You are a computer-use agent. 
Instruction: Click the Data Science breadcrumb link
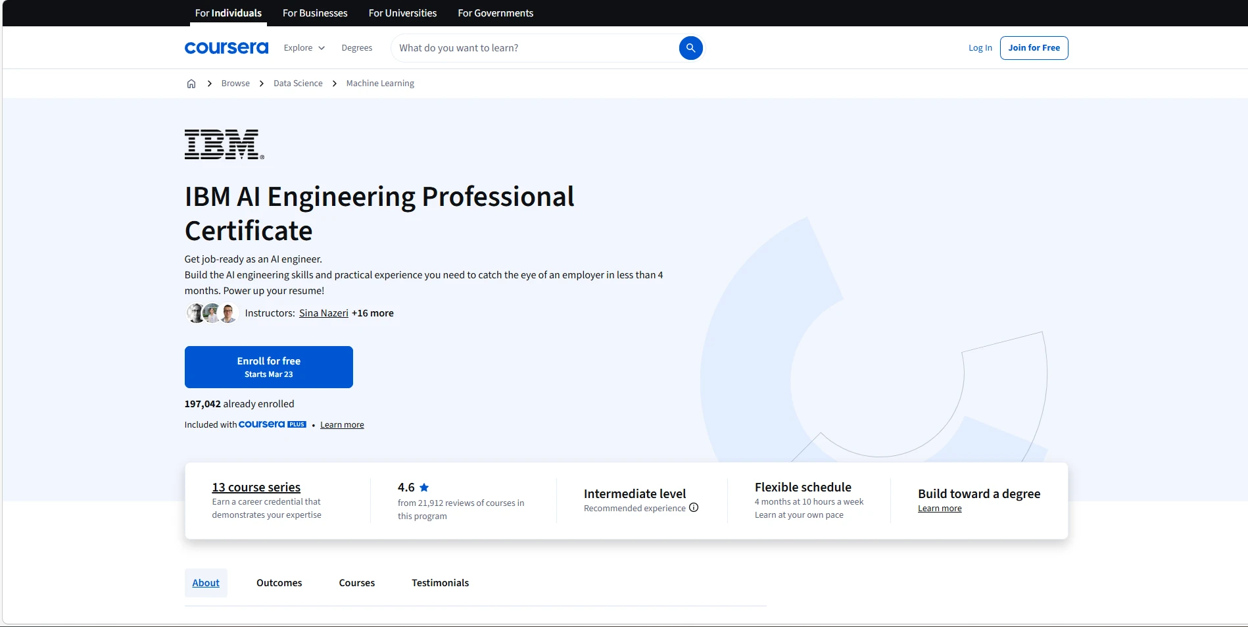pyautogui.click(x=297, y=83)
